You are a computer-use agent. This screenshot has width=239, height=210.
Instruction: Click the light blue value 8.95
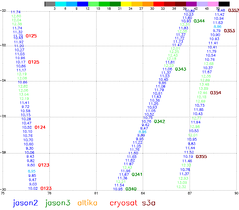[x=32, y=171]
